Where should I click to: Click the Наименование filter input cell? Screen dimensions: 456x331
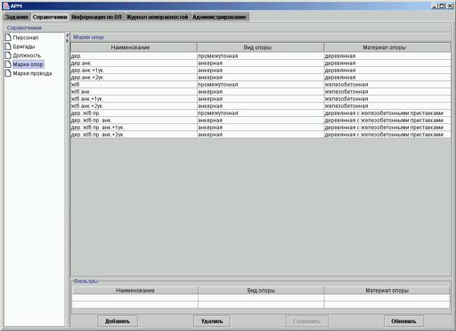pyautogui.click(x=135, y=298)
